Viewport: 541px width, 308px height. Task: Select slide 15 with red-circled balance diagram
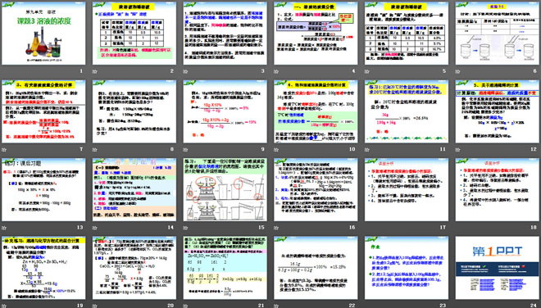[x=225, y=190]
